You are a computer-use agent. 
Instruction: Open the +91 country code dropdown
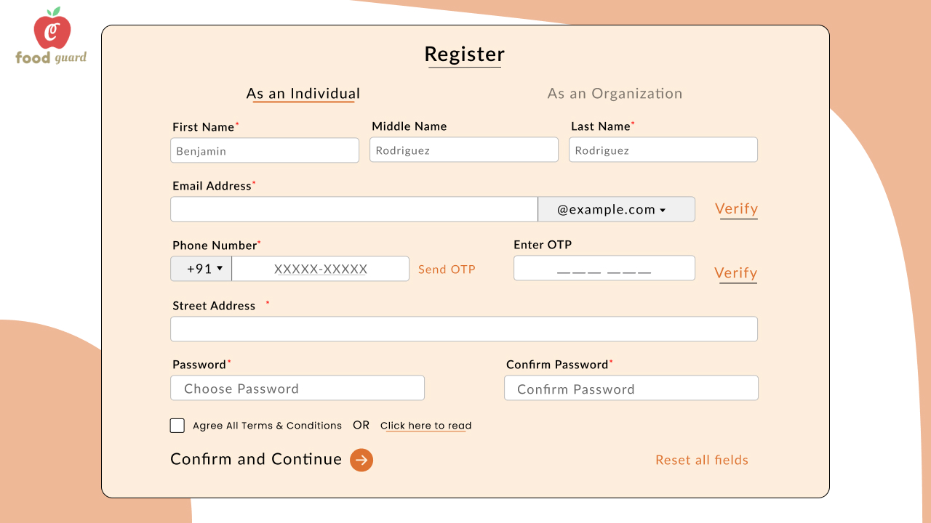coord(201,269)
